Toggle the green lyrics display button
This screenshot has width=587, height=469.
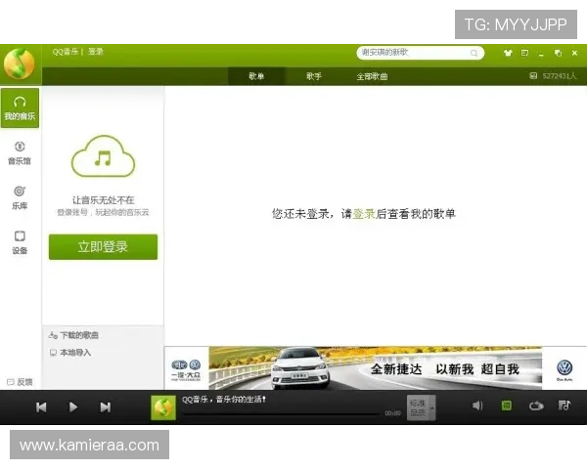[x=507, y=405]
